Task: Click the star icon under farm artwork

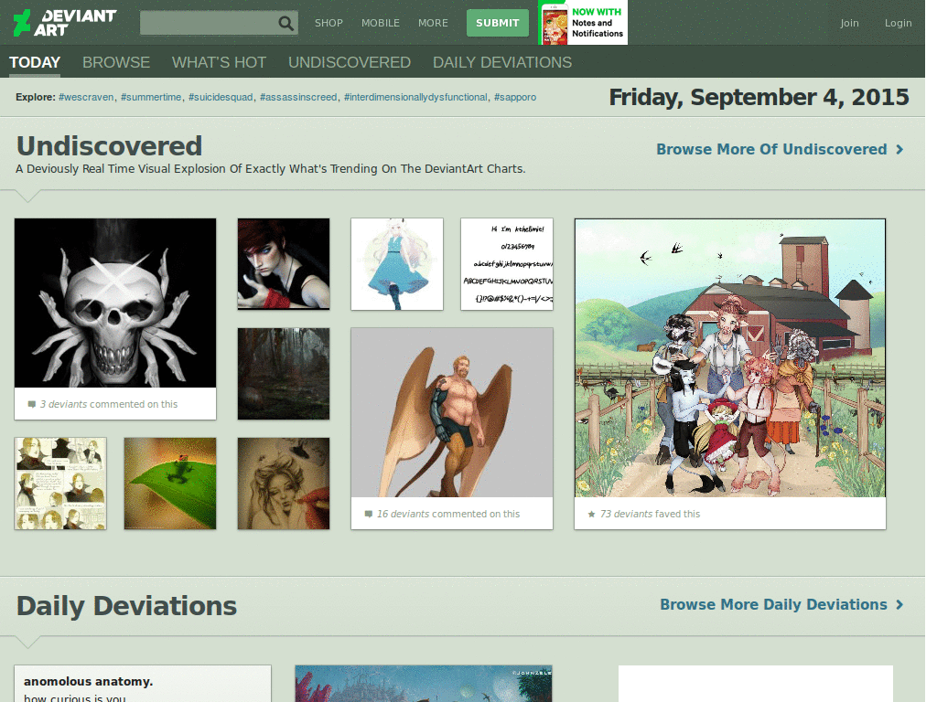Action: [591, 514]
